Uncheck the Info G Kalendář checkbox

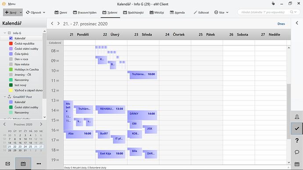pos(11,38)
